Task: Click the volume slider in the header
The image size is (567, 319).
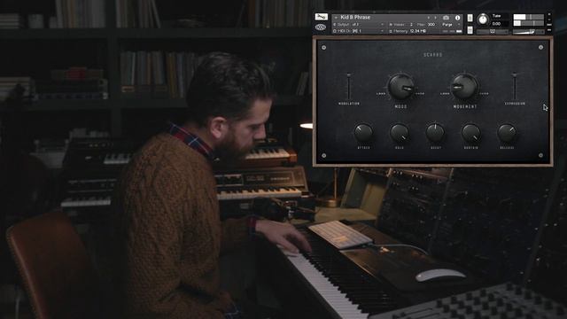Action: coord(528,32)
